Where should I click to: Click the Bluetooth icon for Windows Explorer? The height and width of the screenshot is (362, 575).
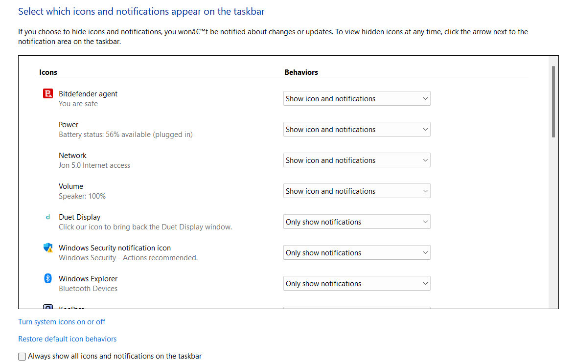point(47,278)
